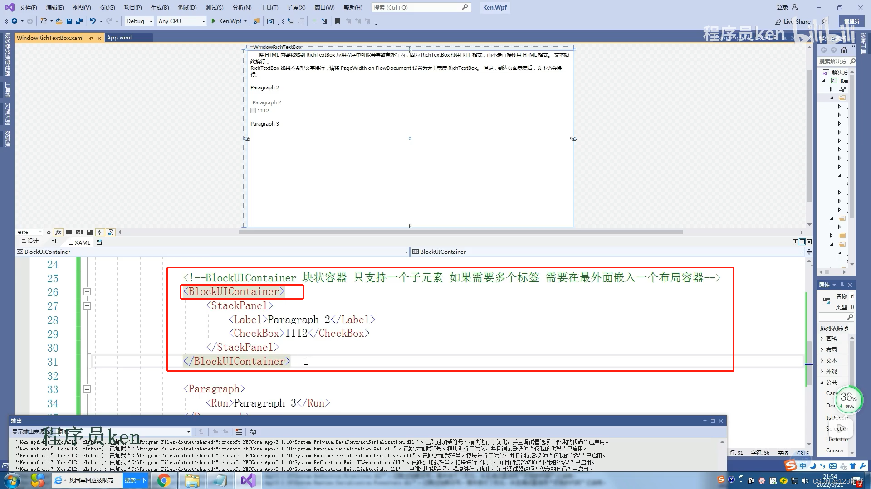Click the 搜索一下 search button in the taskbar
This screenshot has height=489, width=871.
(136, 480)
